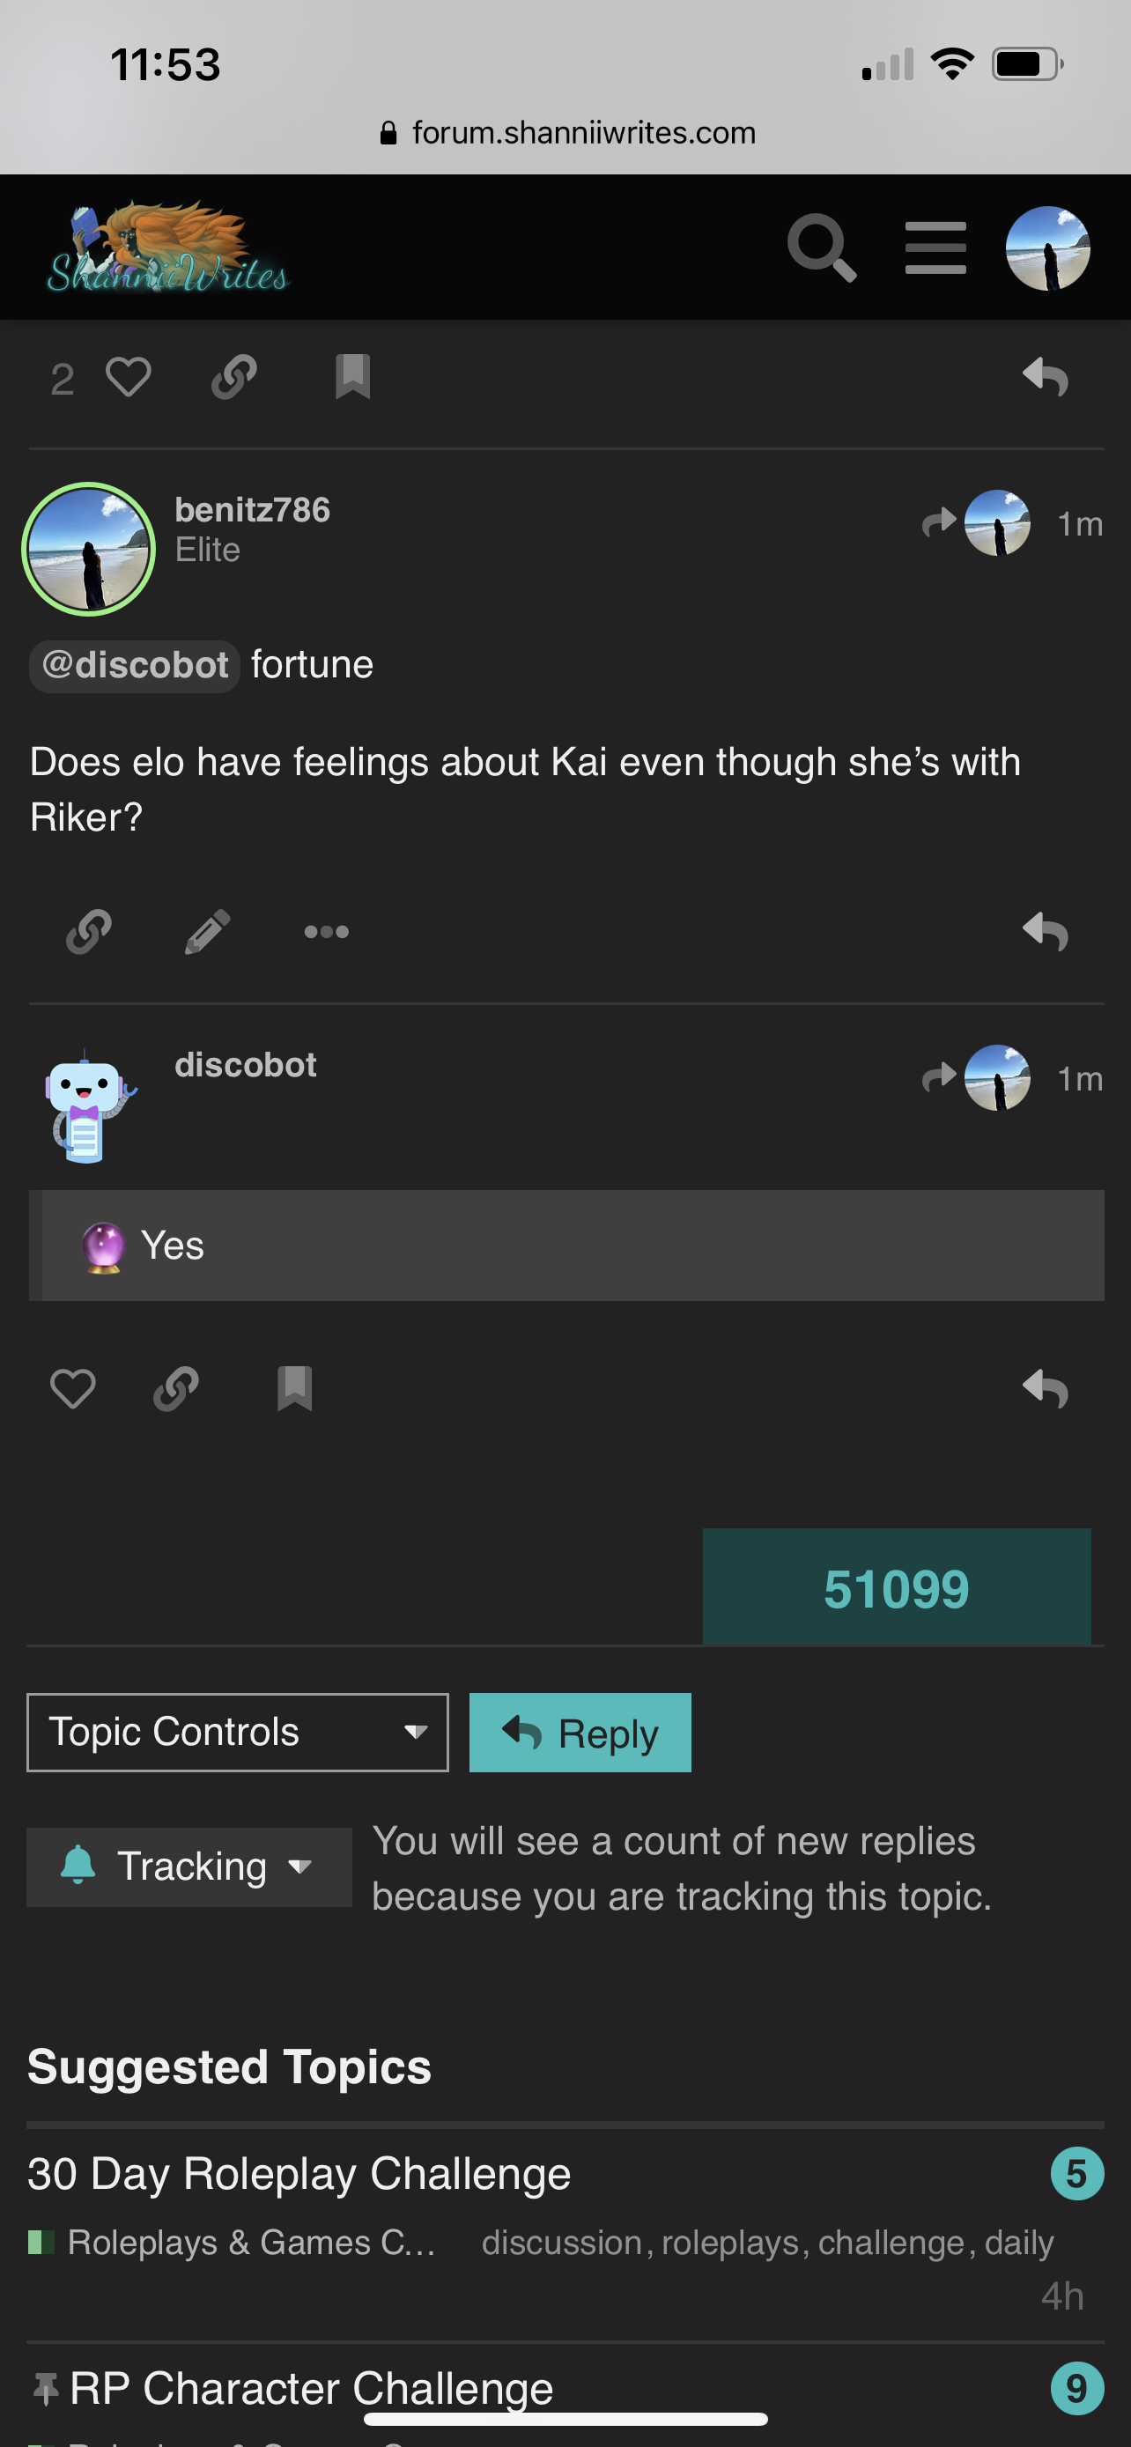Copy link to discobot's post
1131x2447 pixels.
(177, 1389)
